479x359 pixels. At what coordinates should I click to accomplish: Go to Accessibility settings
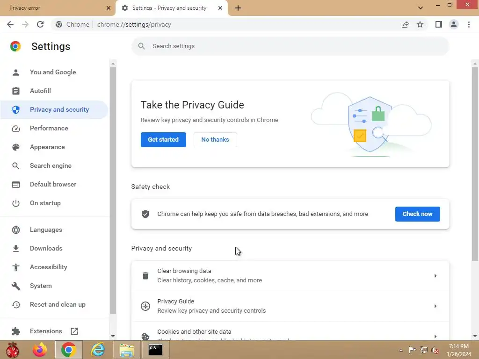54,267
